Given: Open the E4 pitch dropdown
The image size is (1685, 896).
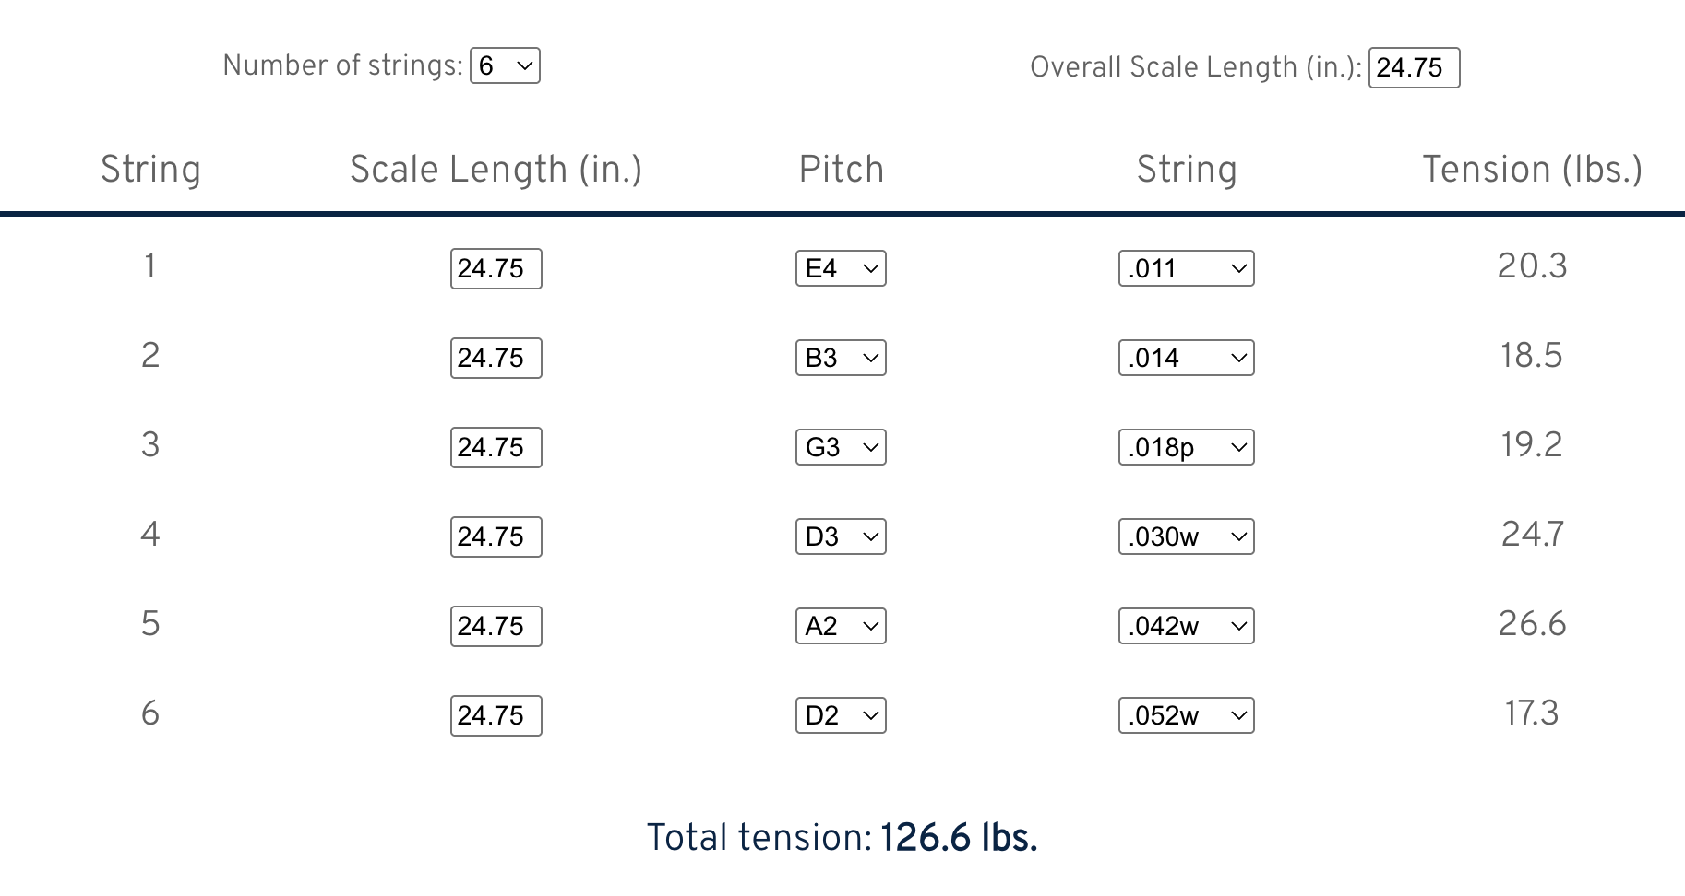Looking at the screenshot, I should (841, 269).
